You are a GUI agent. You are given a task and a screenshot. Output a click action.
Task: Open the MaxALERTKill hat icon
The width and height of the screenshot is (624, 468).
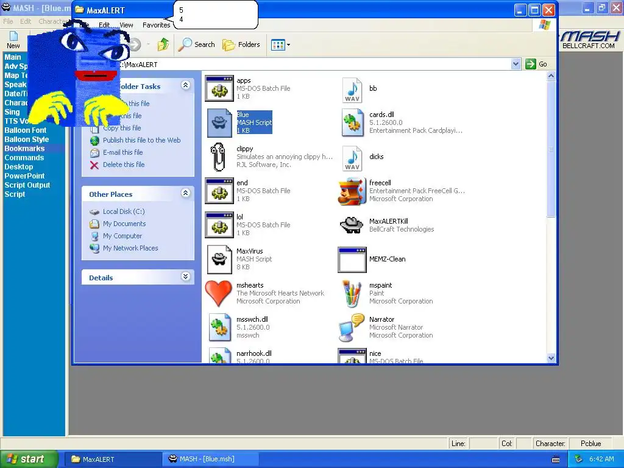pos(352,225)
